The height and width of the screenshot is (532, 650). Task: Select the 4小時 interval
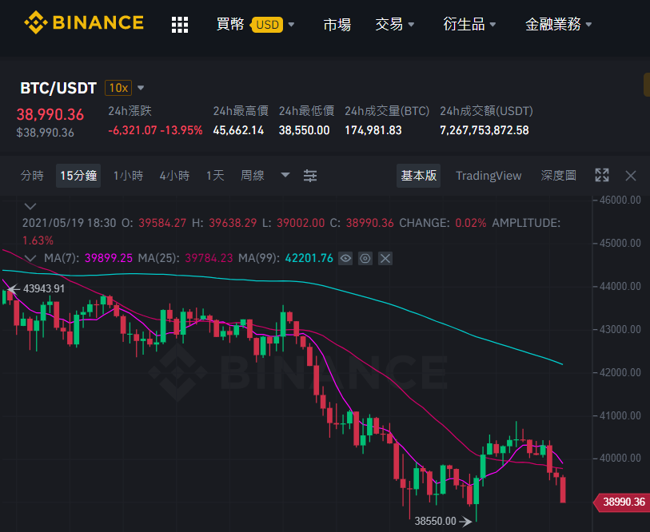click(174, 176)
